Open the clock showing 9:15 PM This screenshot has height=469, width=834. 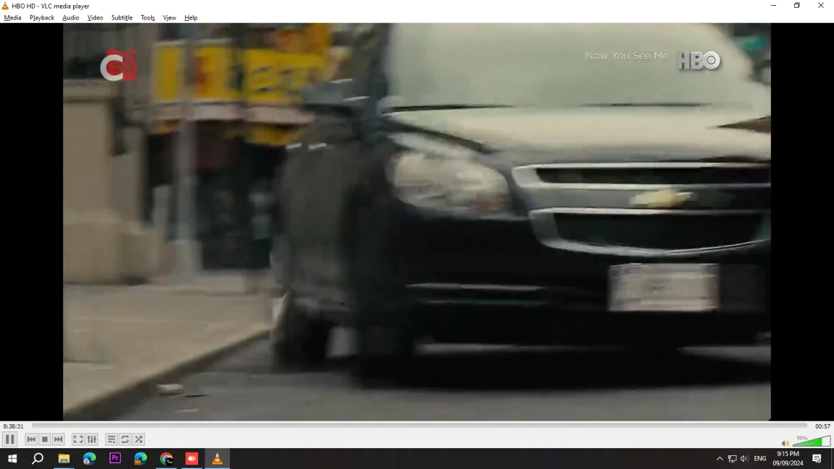pyautogui.click(x=788, y=459)
